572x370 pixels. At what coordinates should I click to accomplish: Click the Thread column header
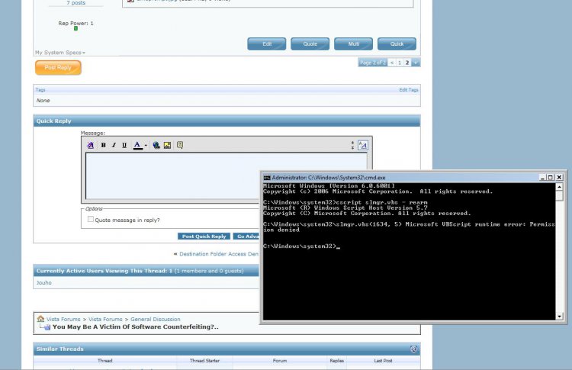pos(104,361)
